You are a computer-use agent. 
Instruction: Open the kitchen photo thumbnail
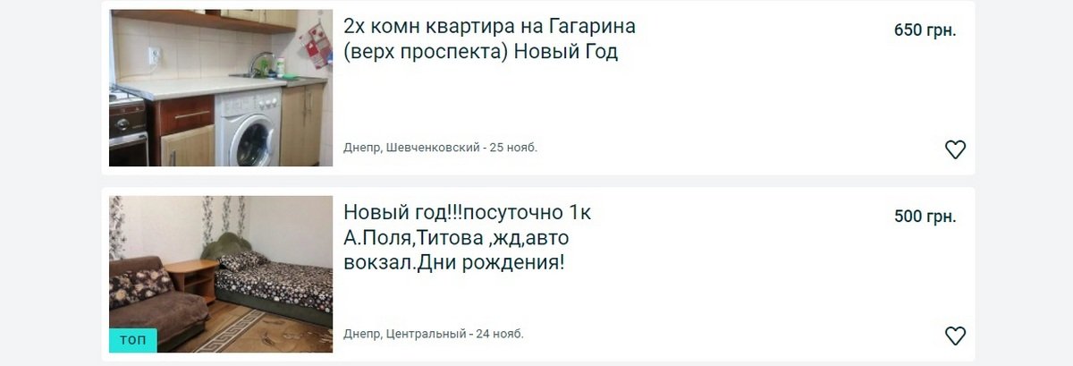coord(221,88)
